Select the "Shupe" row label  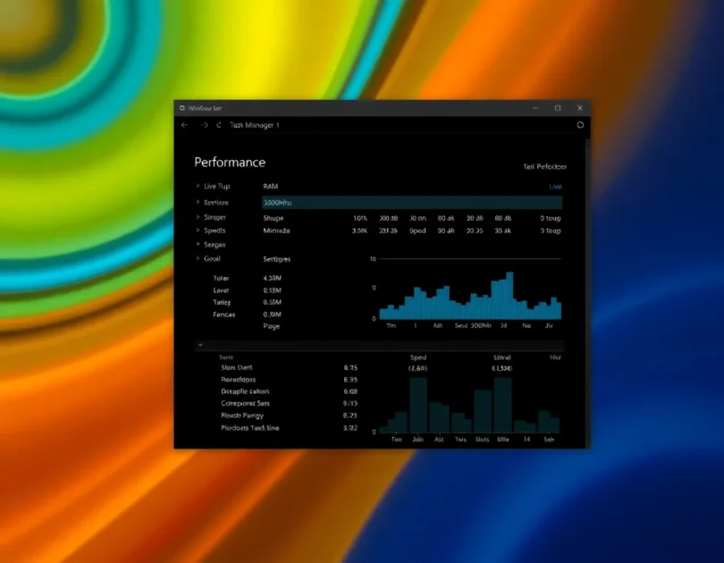[274, 218]
